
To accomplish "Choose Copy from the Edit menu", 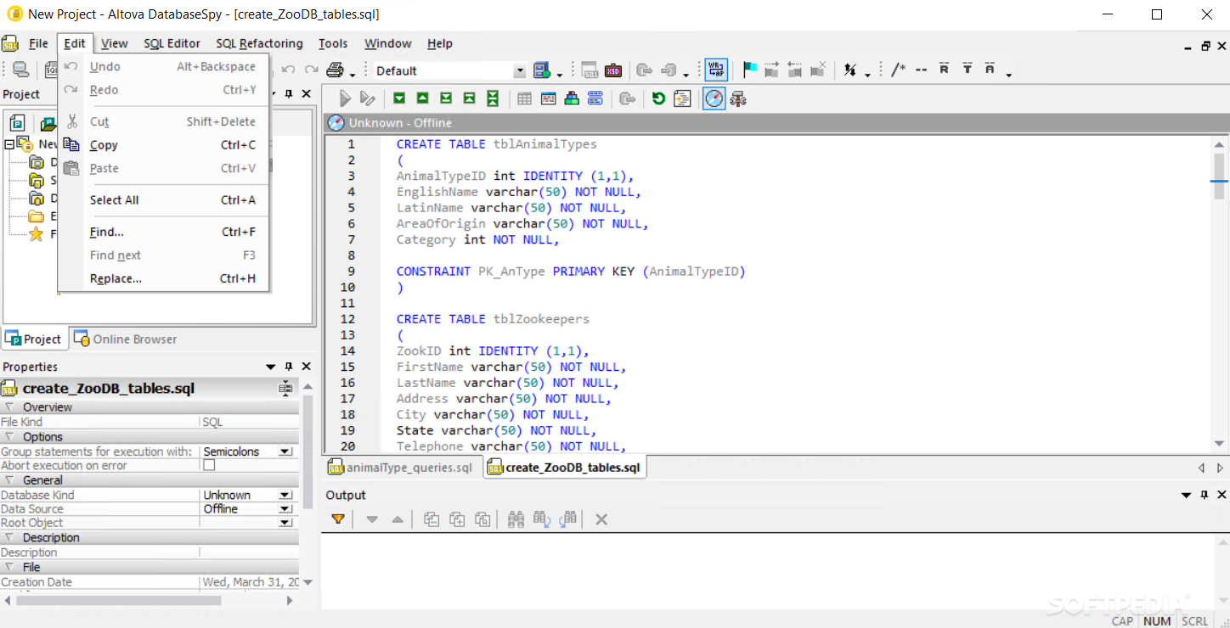I will coord(163,145).
